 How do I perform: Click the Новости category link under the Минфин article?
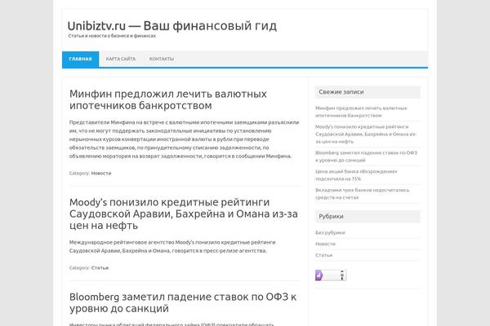(x=101, y=173)
